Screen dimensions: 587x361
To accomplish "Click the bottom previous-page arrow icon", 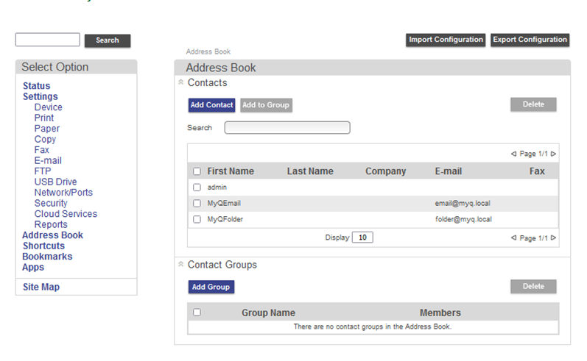I will [x=514, y=238].
